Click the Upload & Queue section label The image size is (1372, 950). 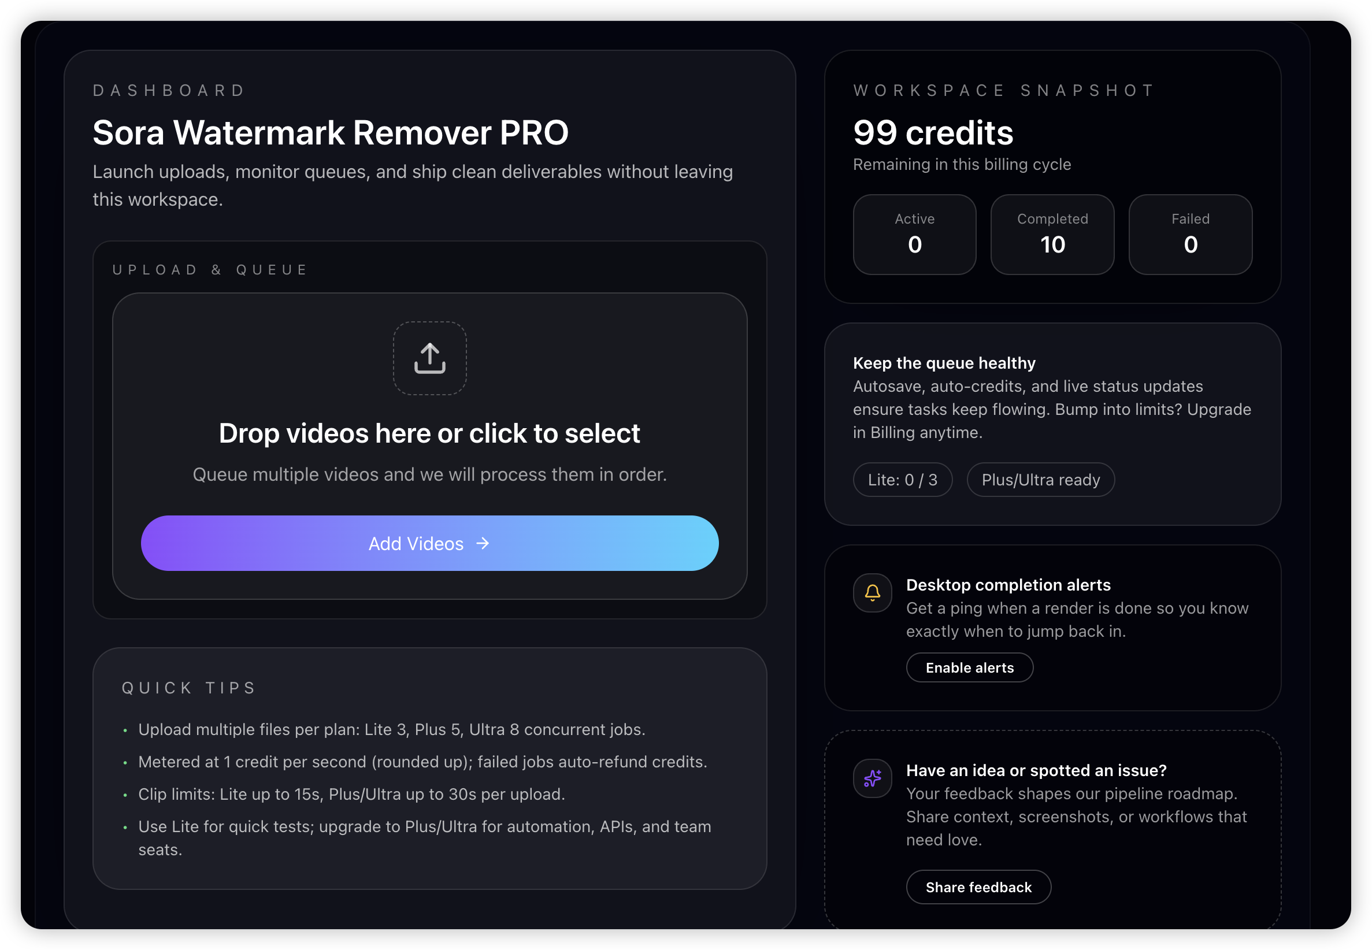[x=210, y=270]
